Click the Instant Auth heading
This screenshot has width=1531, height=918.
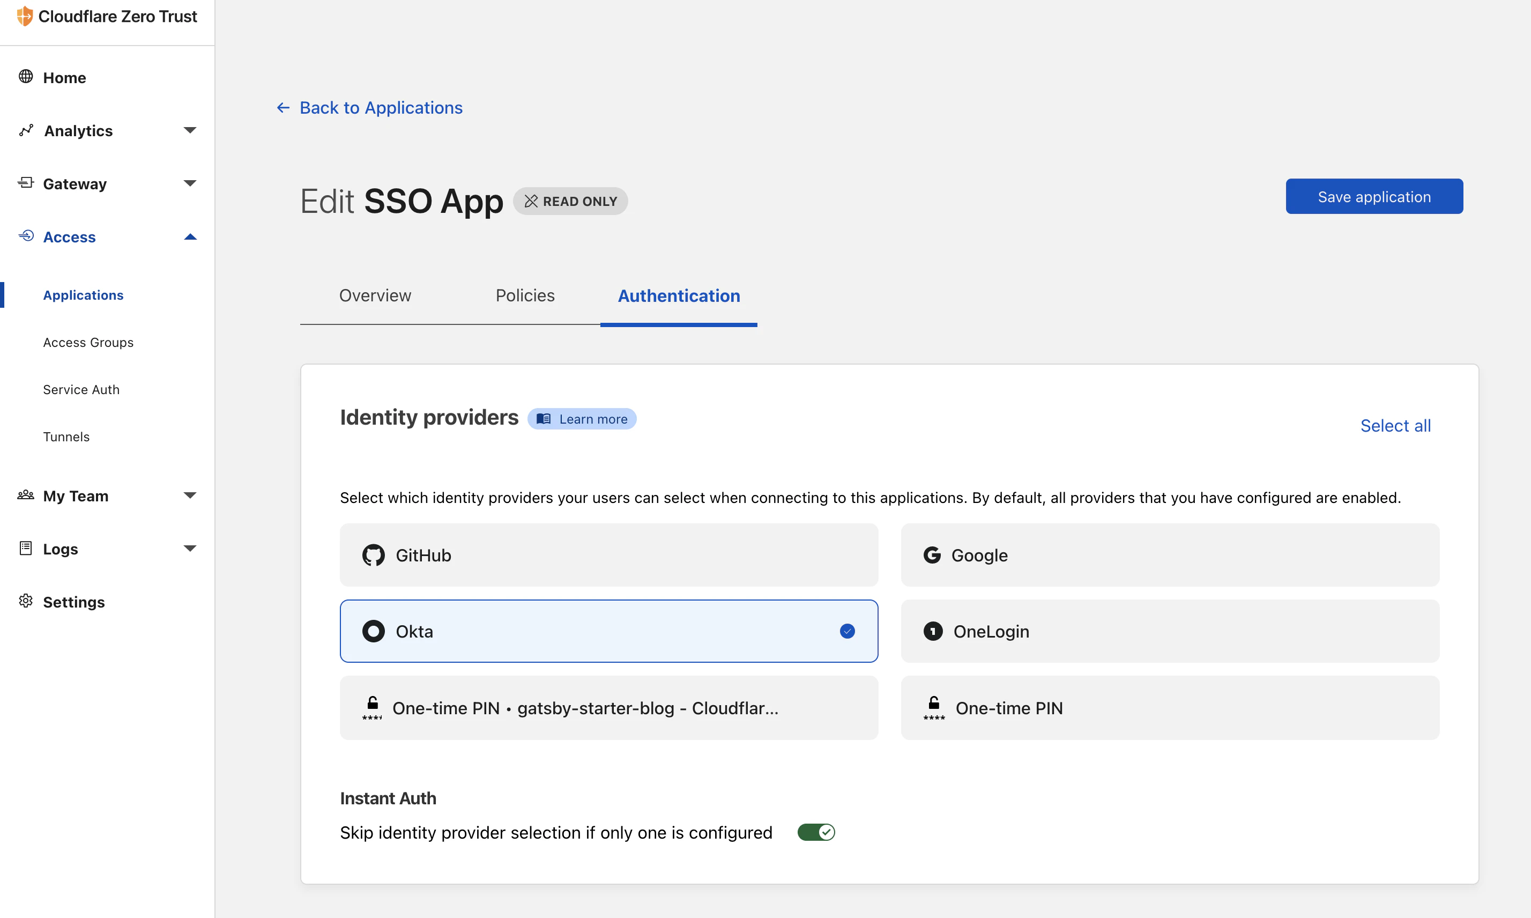388,798
